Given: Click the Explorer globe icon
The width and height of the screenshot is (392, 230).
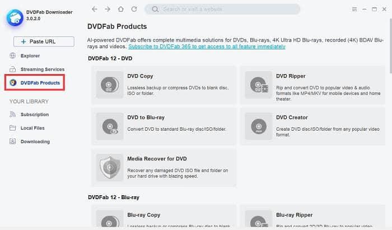Looking at the screenshot, I should (12, 56).
